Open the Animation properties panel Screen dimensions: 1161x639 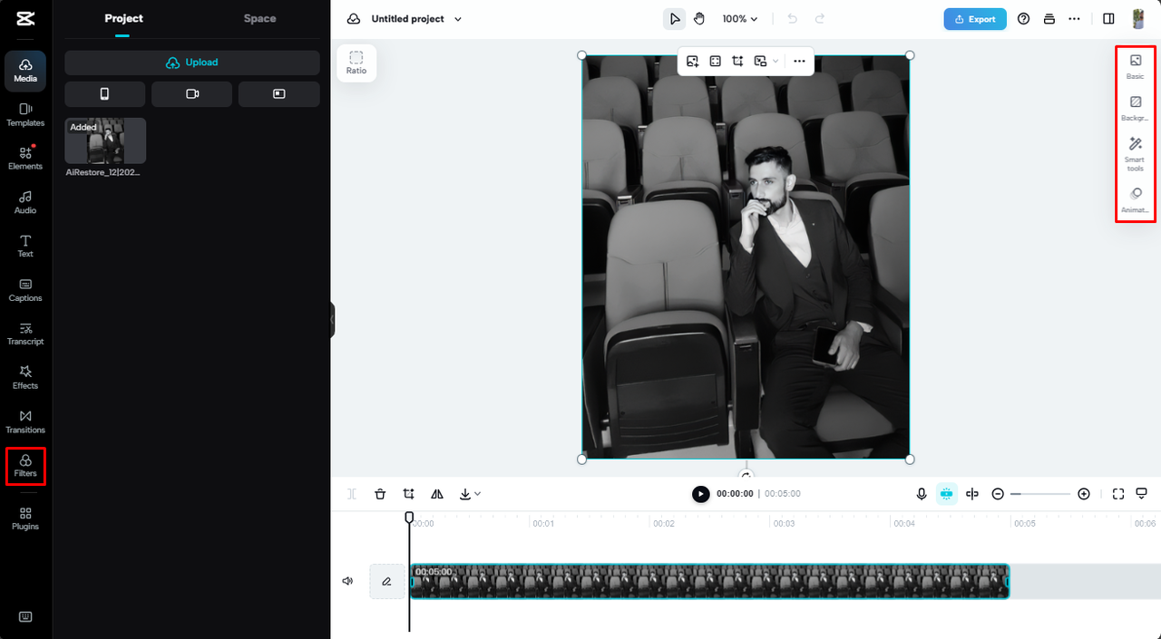tap(1136, 200)
